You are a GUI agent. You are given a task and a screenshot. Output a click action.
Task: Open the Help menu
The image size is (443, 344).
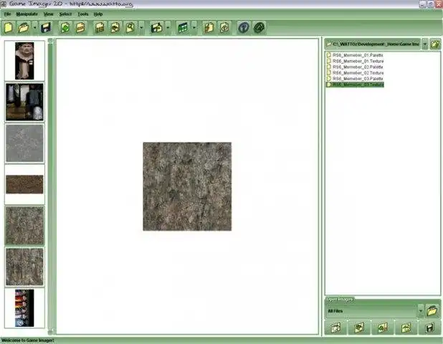coord(98,14)
